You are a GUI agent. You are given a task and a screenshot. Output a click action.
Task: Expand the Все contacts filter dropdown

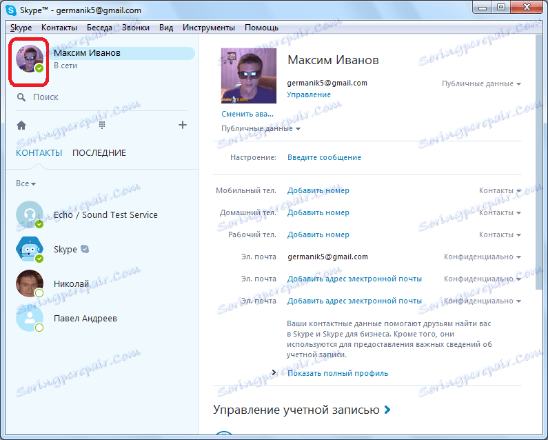26,183
